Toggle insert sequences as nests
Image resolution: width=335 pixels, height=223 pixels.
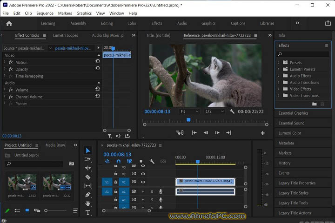[107, 161]
